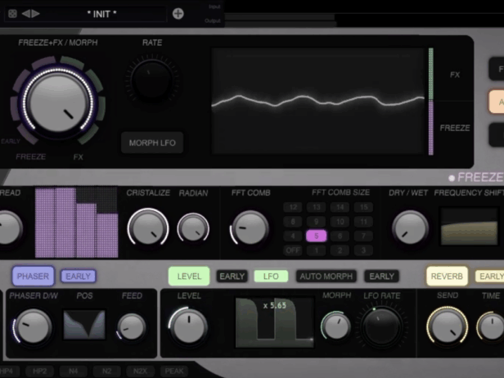Go to the previous preset arrow

click(25, 14)
